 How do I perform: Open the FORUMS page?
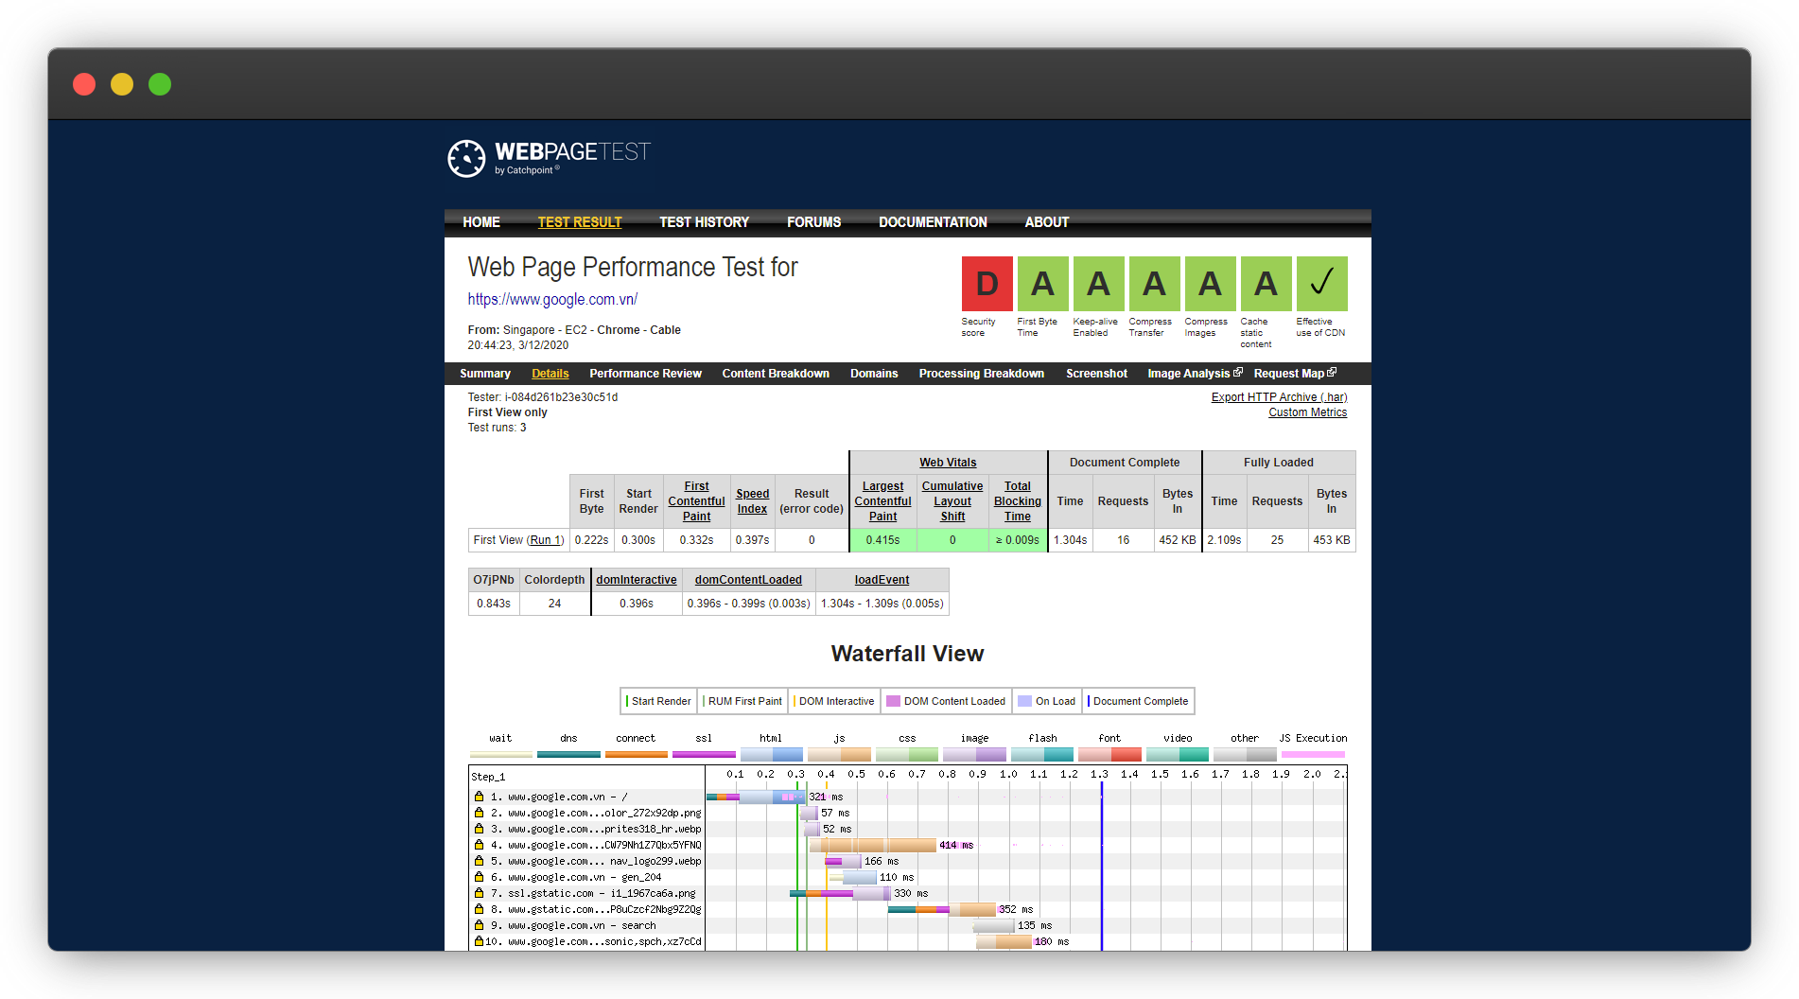click(x=813, y=222)
